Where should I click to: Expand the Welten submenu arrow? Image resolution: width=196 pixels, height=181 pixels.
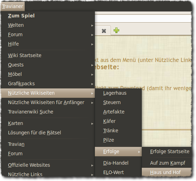tap(92, 25)
